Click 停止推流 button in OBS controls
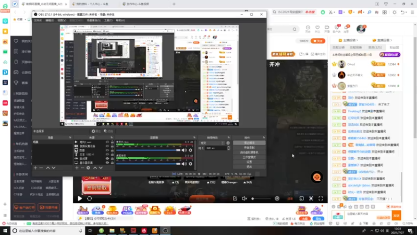 coord(249,143)
